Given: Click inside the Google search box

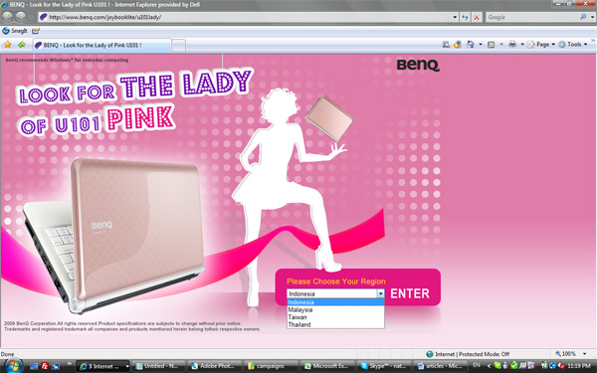Looking at the screenshot, I should coord(532,17).
